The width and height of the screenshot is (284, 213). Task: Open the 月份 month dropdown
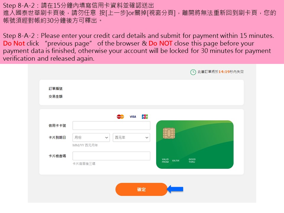[x=91, y=138]
